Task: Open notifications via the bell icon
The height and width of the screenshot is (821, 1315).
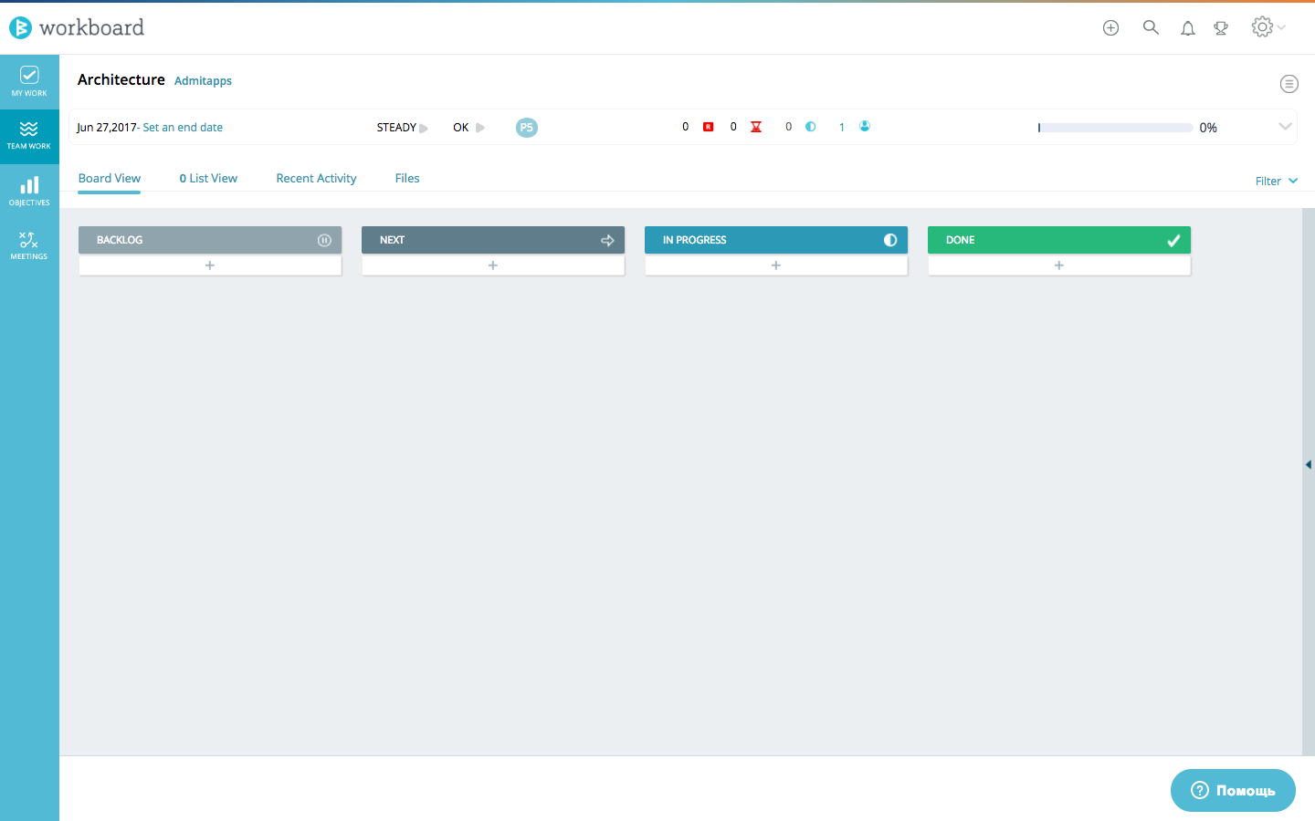Action: 1187,27
